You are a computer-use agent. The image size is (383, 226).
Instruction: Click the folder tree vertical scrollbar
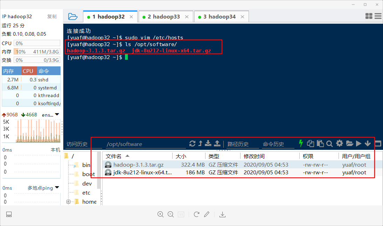99,171
